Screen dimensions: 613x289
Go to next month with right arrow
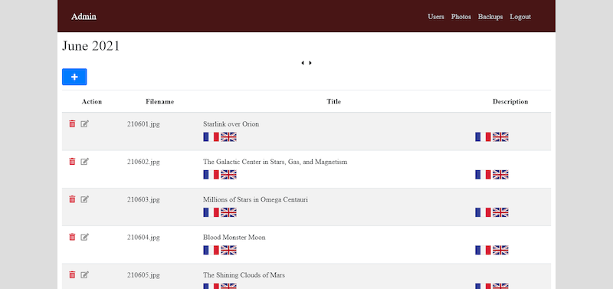point(310,63)
